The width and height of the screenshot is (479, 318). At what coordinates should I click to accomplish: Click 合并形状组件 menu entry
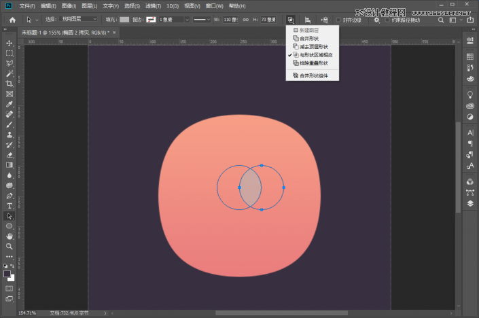(313, 75)
